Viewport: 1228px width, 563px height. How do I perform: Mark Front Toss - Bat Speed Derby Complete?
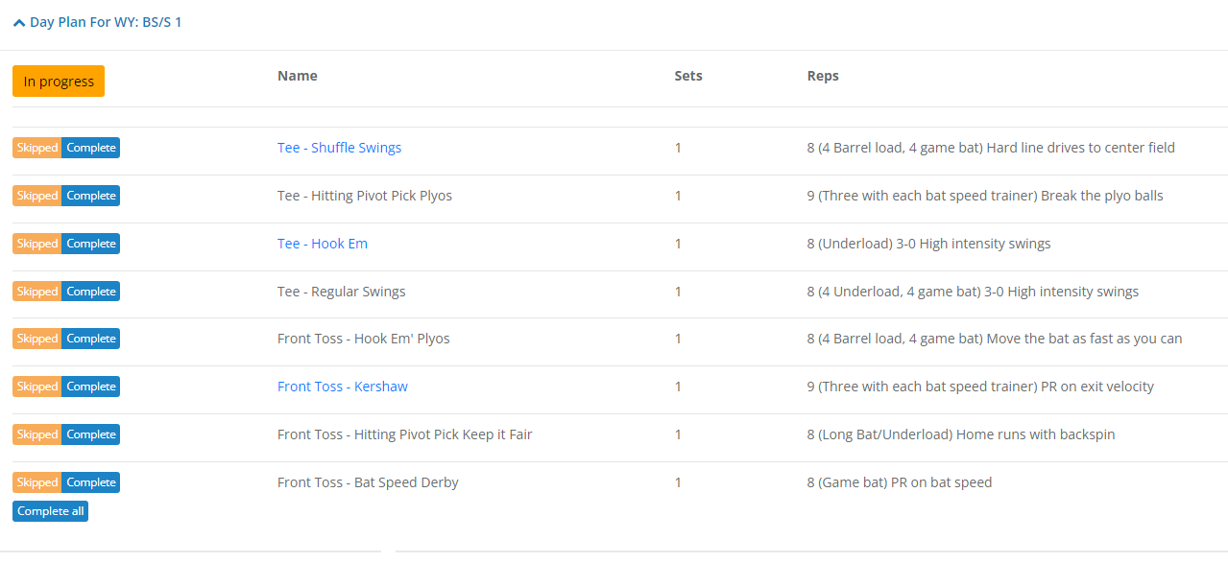point(91,482)
